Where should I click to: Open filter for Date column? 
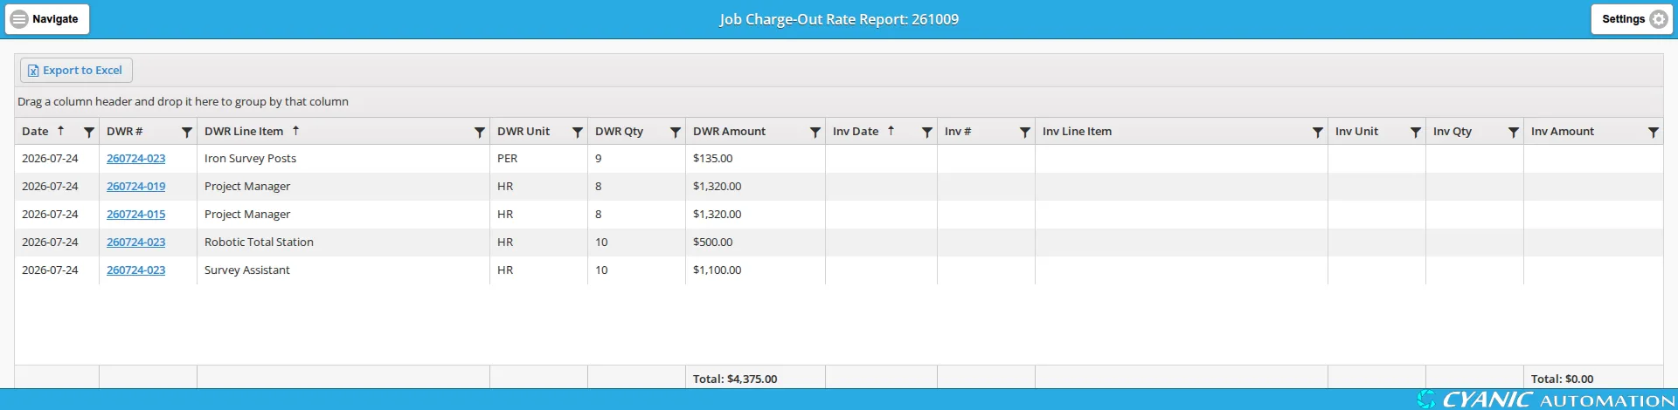click(89, 132)
